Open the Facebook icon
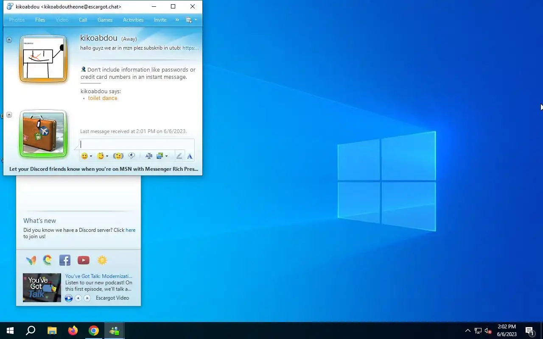 point(65,260)
